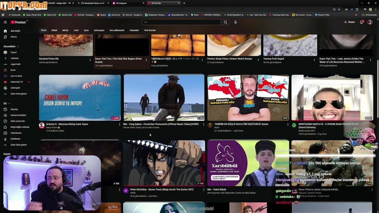This screenshot has width=379, height=213.
Task: Click the search magnifier button
Action: [225, 22]
